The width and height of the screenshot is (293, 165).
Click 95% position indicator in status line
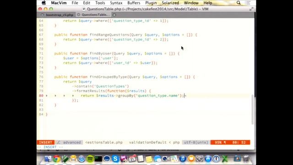point(218,143)
